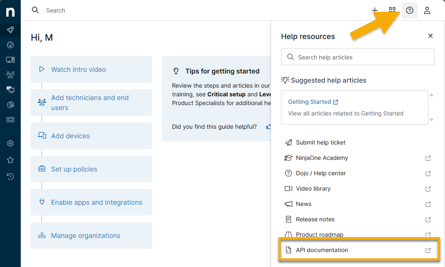Screen dimensions: 445x267
Task: Open the Ticketing icon in sidebar
Action: 10,120
